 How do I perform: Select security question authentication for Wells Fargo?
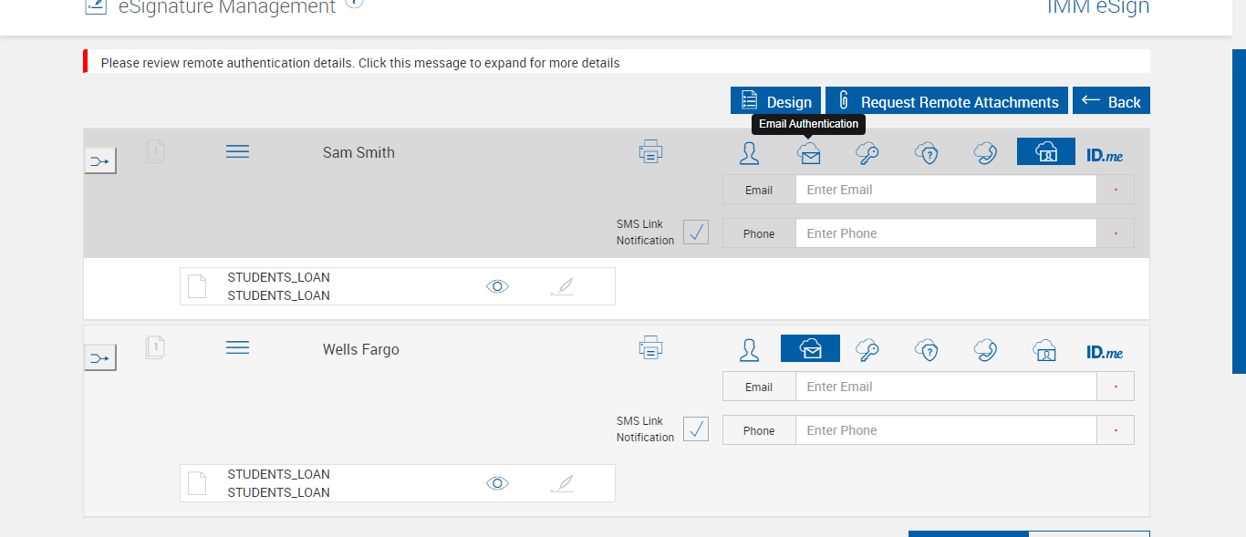[x=927, y=350]
